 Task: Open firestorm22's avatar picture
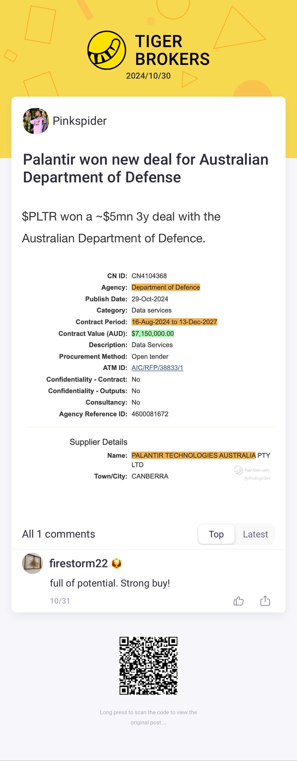[x=32, y=563]
